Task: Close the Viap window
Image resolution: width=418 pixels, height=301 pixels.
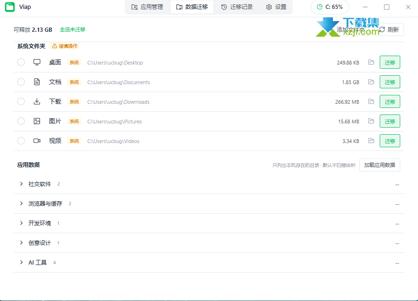Action: (x=408, y=7)
